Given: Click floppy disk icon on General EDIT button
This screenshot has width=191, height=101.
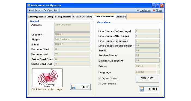Looking at the screenshot, I should click(73, 87).
